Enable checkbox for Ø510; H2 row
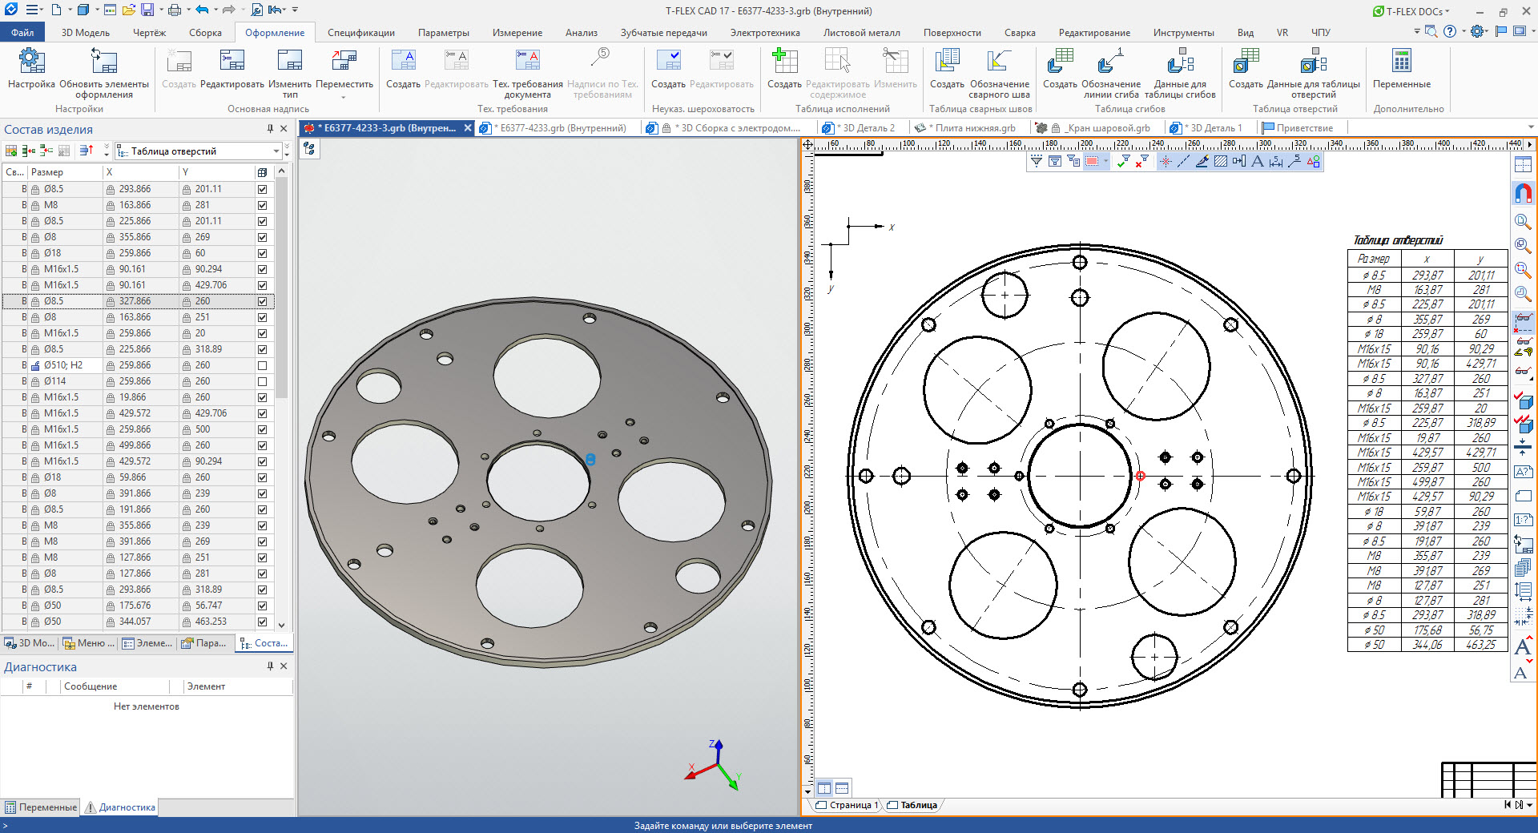The width and height of the screenshot is (1538, 833). [x=262, y=365]
